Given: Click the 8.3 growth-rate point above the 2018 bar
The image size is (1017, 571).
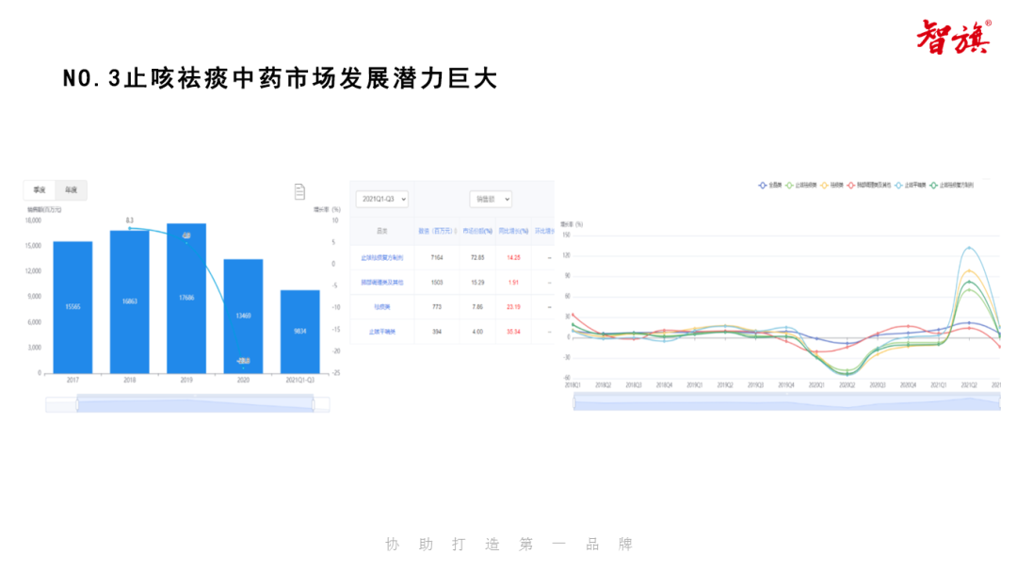Looking at the screenshot, I should 130,228.
